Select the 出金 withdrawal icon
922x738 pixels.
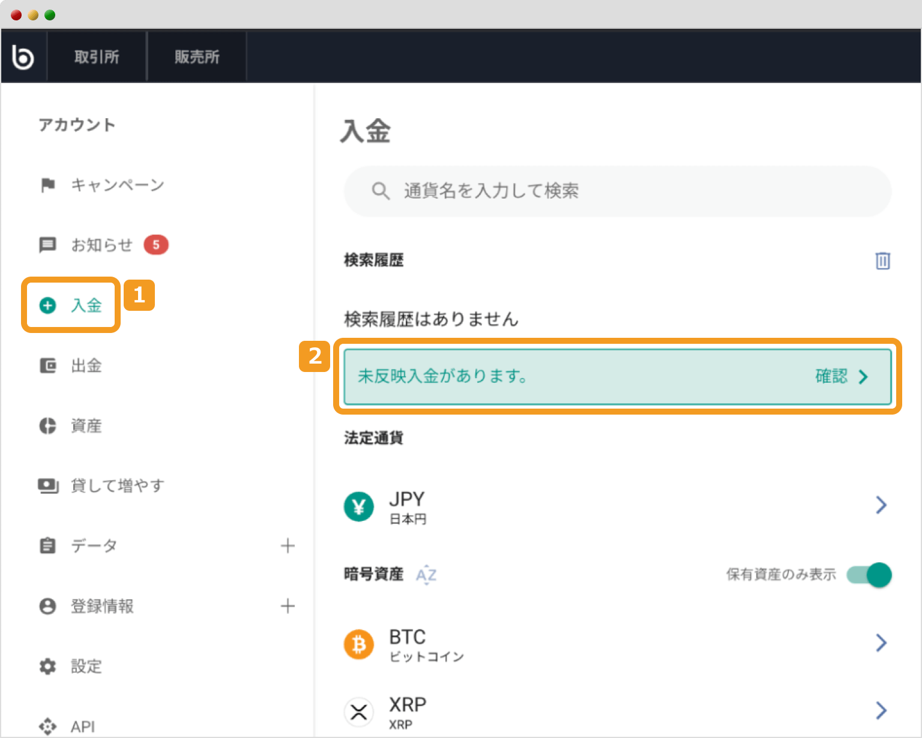pos(47,366)
